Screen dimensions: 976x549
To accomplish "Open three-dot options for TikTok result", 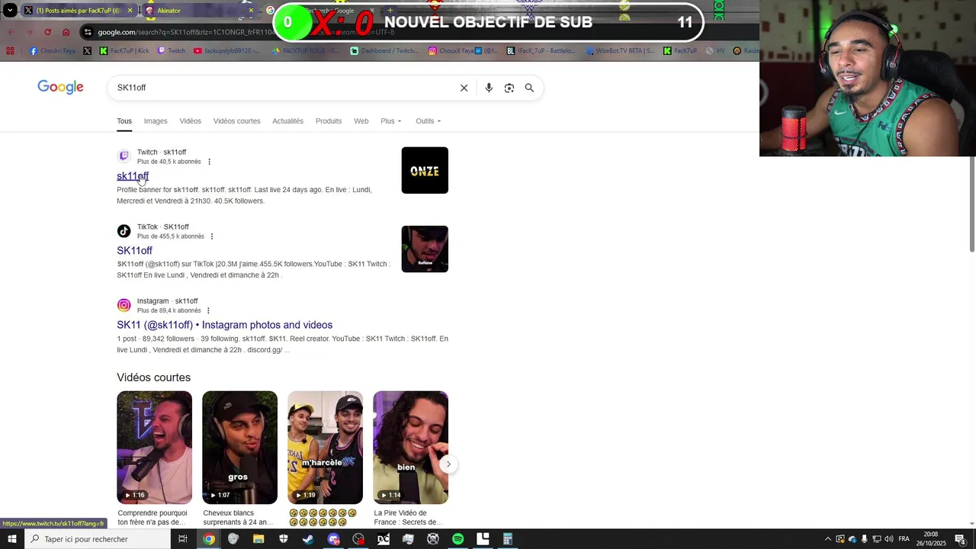I will [x=212, y=236].
